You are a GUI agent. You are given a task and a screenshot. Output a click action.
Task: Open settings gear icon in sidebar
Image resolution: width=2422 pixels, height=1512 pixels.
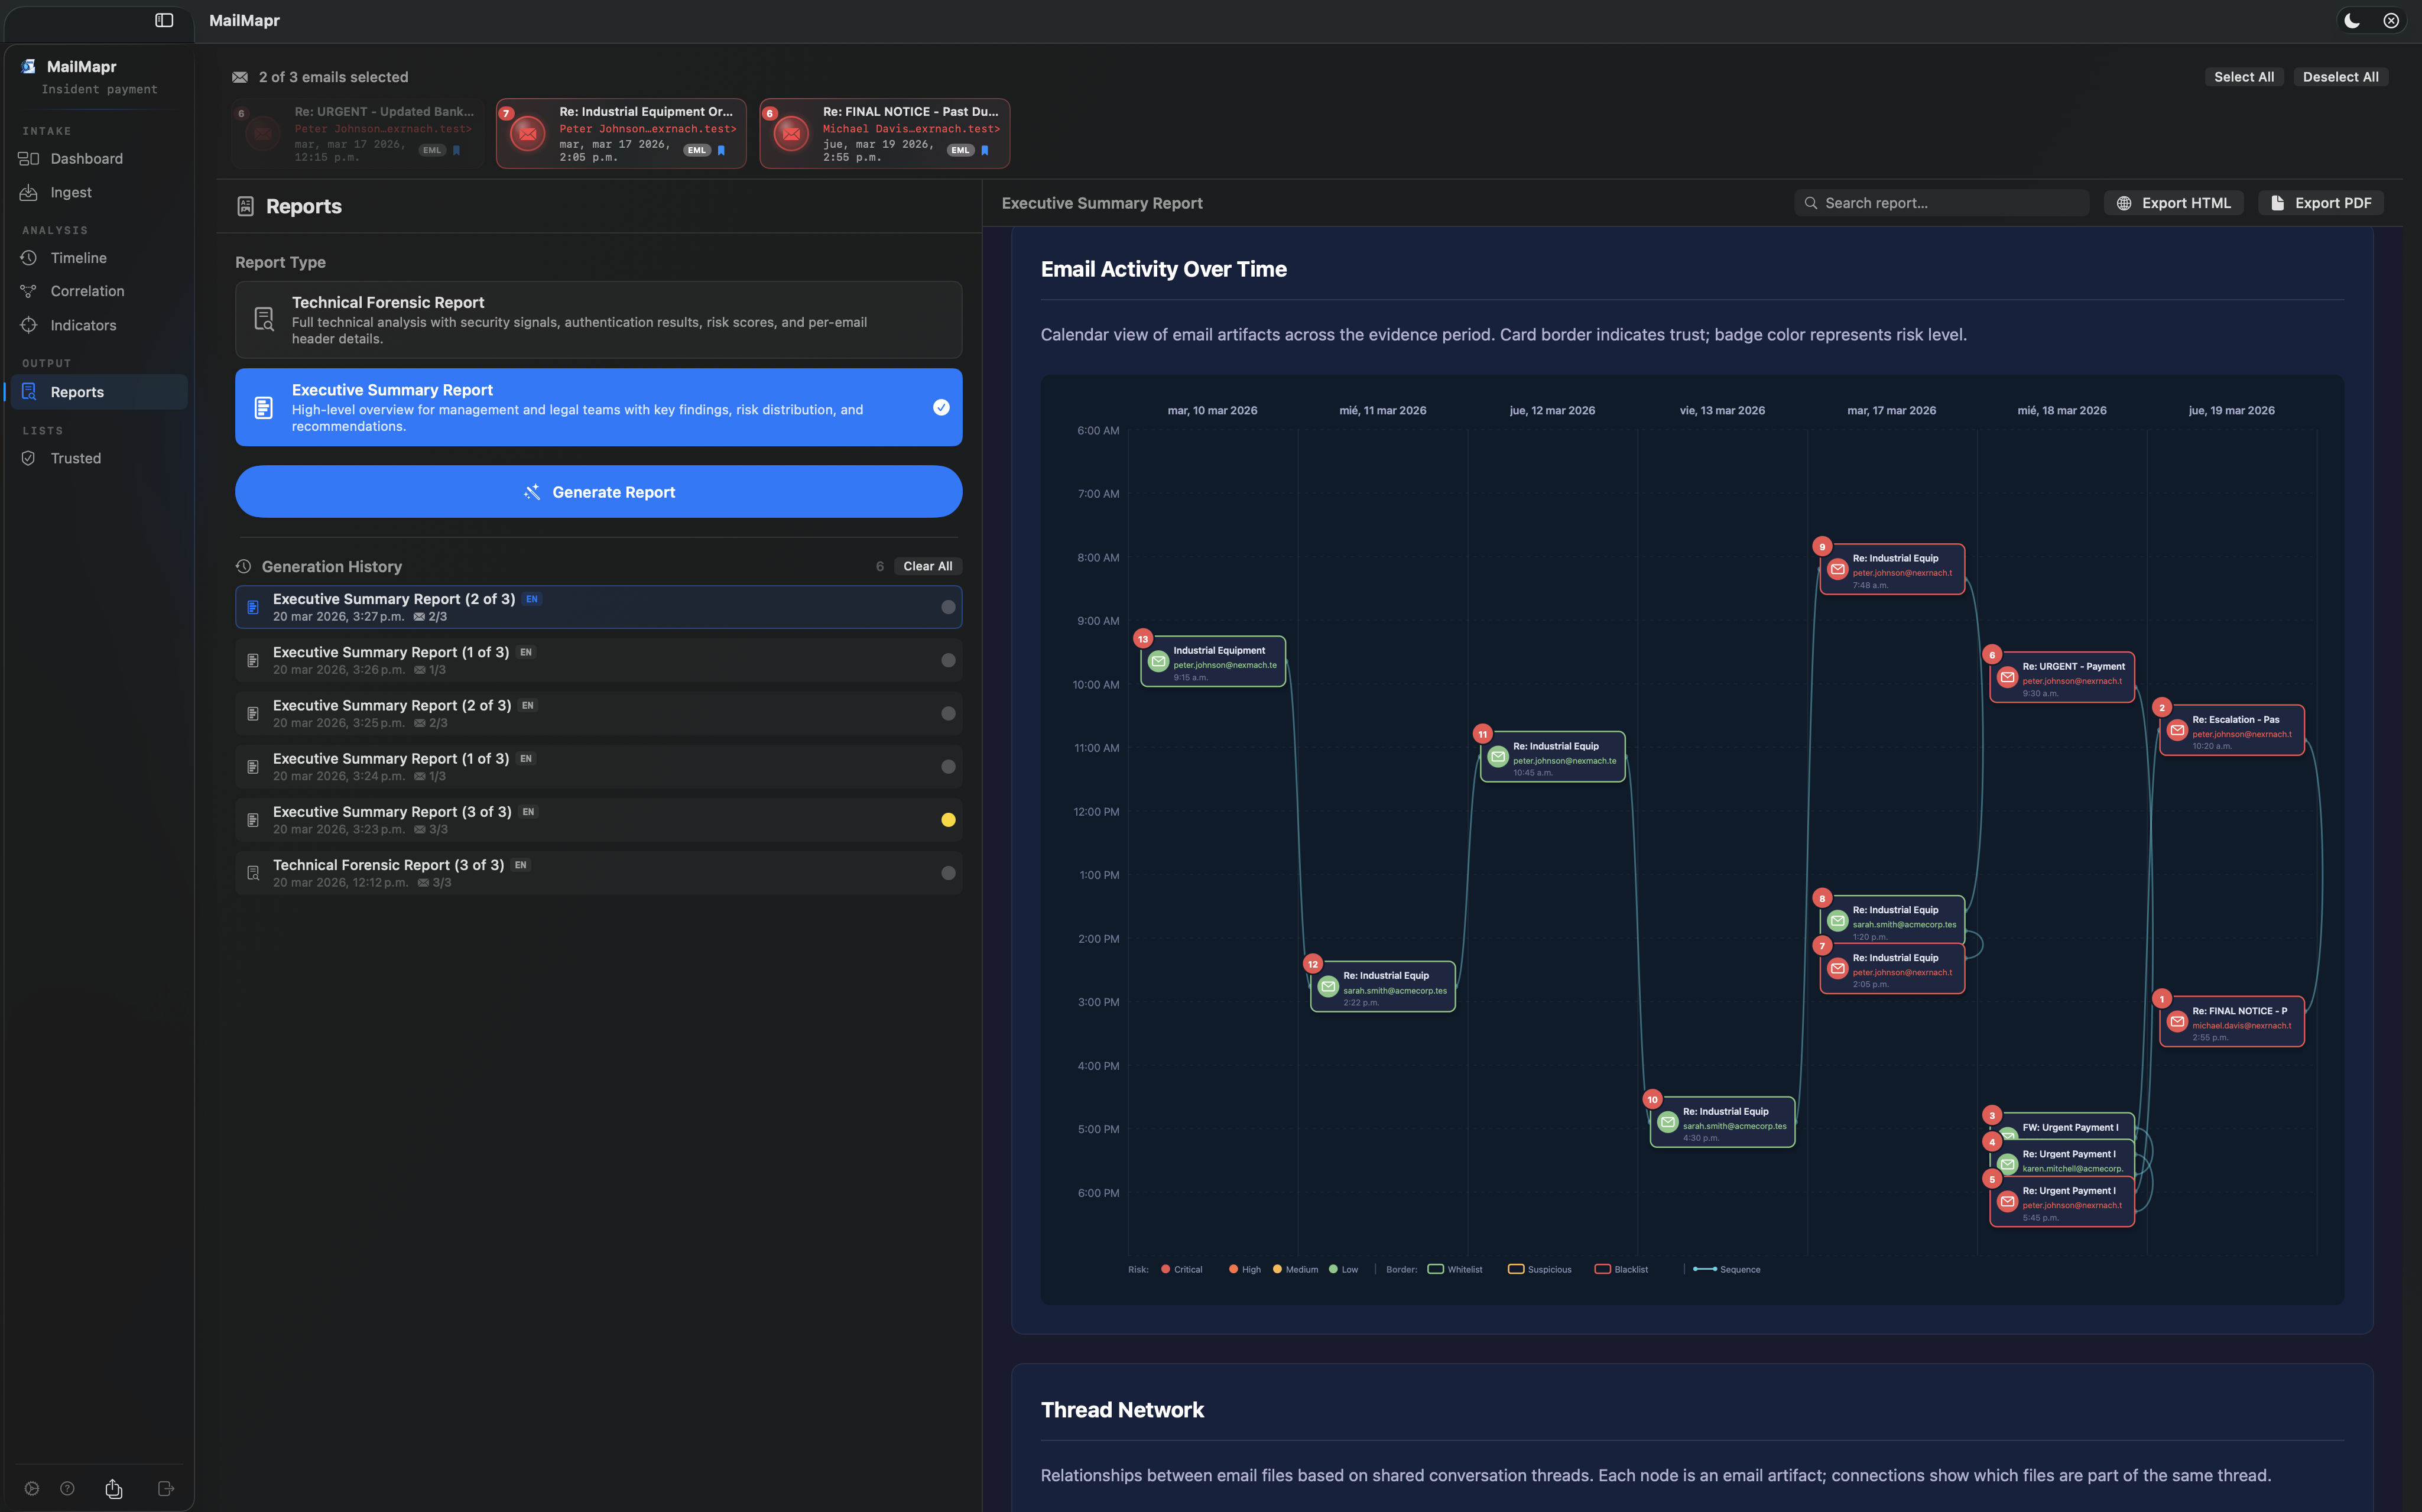(32, 1488)
